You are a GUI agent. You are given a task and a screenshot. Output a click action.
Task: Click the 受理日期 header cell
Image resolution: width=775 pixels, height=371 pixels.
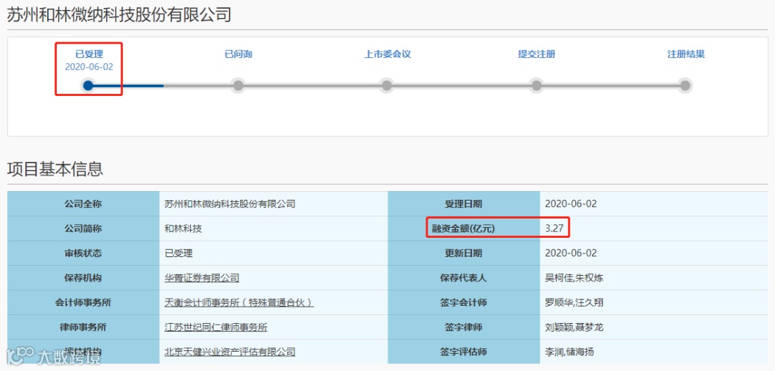point(464,203)
